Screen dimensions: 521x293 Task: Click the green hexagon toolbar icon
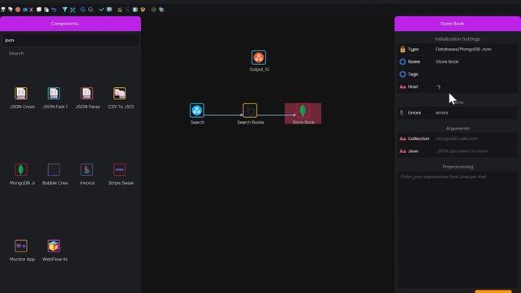[x=154, y=10]
